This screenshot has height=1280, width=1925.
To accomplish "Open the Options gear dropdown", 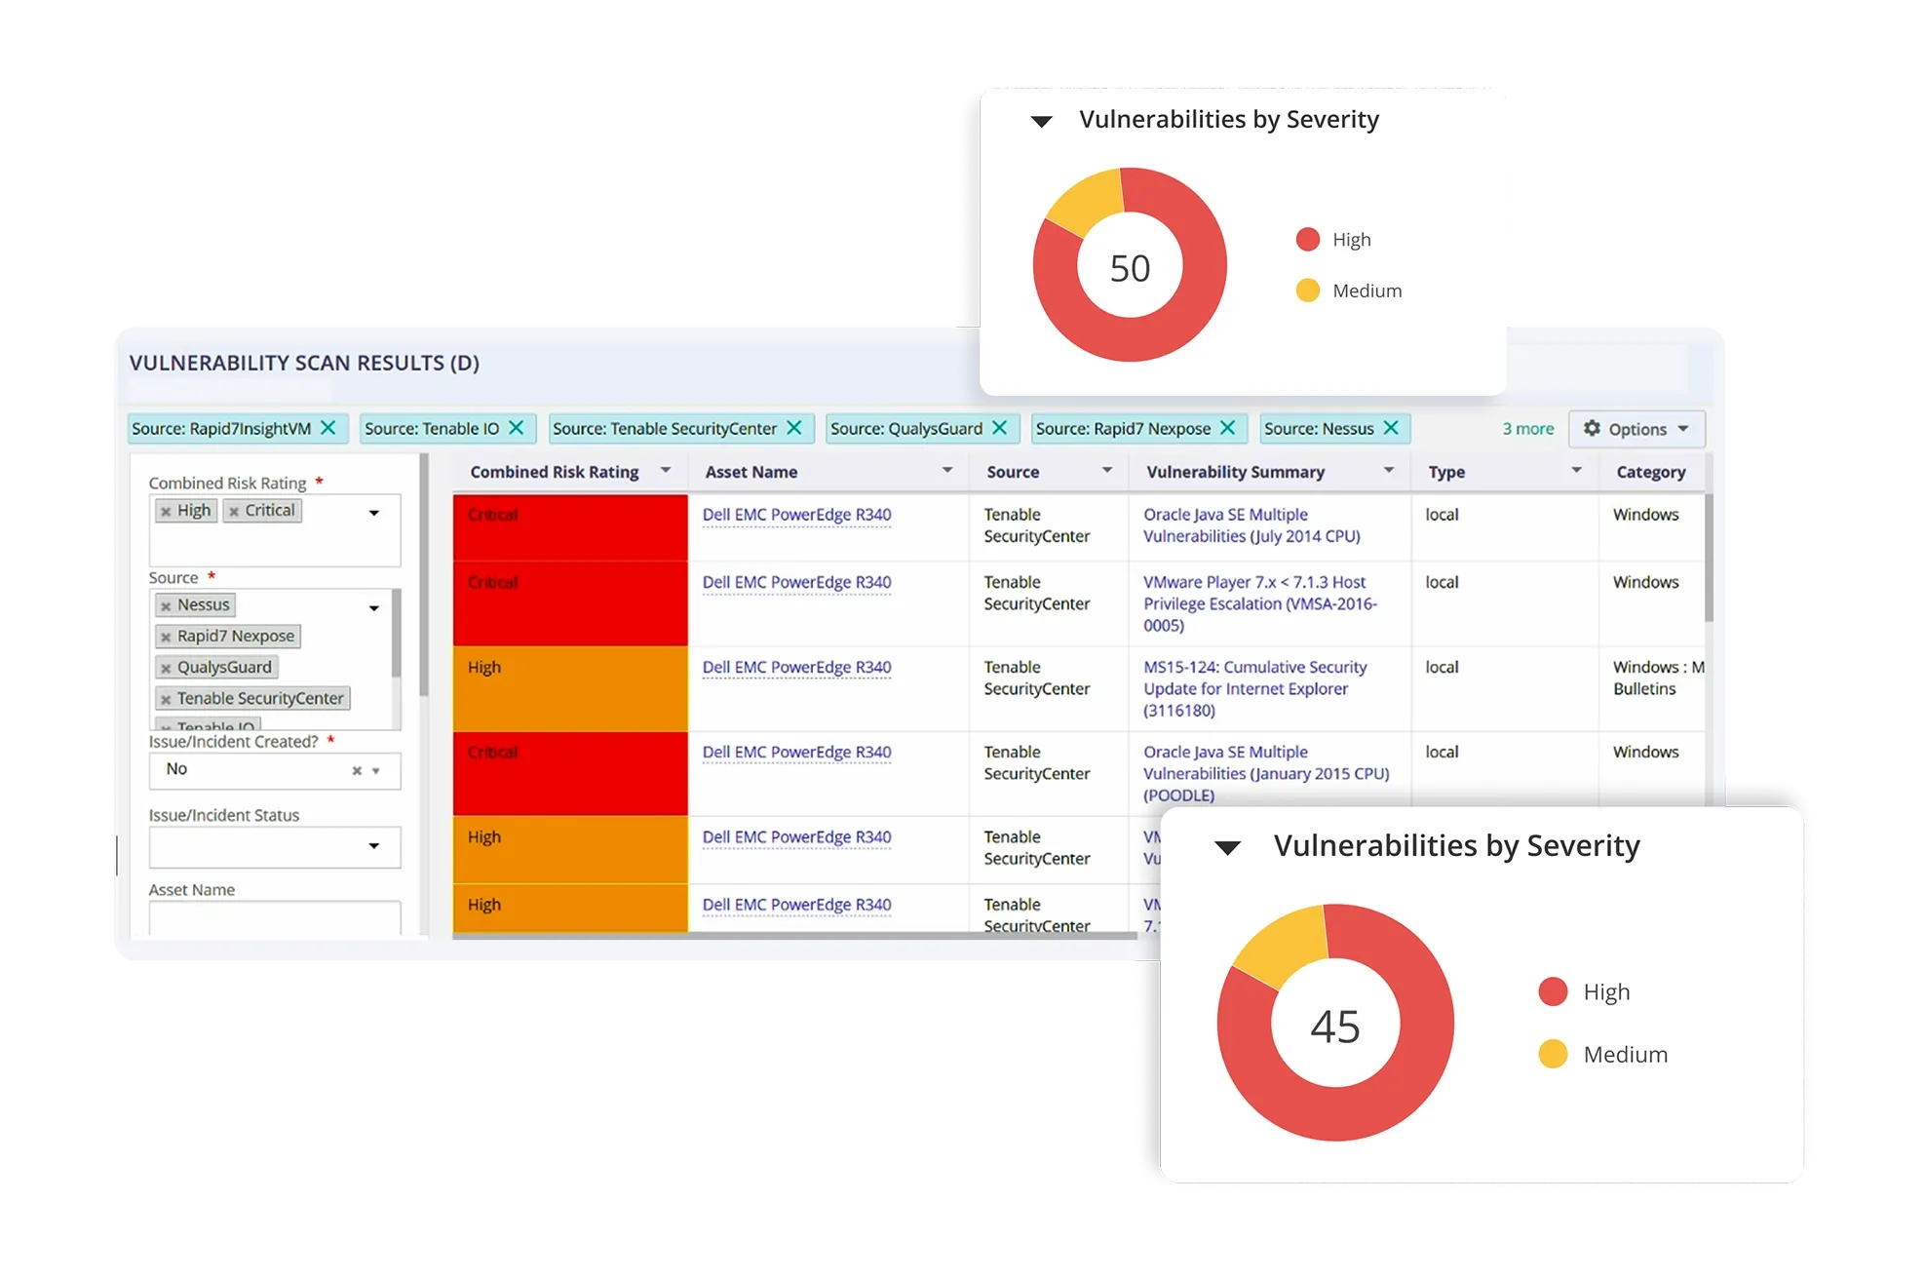I will (1636, 429).
